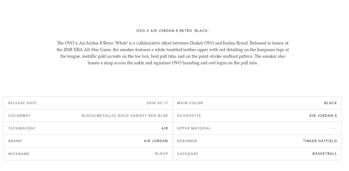This screenshot has width=349, height=171.
Task: Select the Black/Metallic Gold colorway value
Action: [125, 116]
